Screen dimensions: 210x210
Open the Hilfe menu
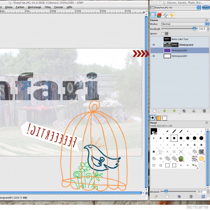click(69, 7)
